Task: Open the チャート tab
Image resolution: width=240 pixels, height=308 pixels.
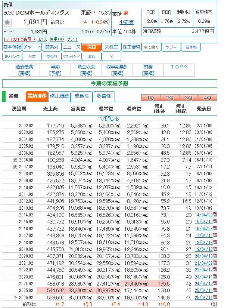Action: click(32, 47)
